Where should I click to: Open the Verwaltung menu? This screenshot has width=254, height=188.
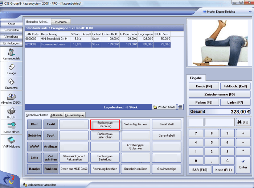(11, 37)
